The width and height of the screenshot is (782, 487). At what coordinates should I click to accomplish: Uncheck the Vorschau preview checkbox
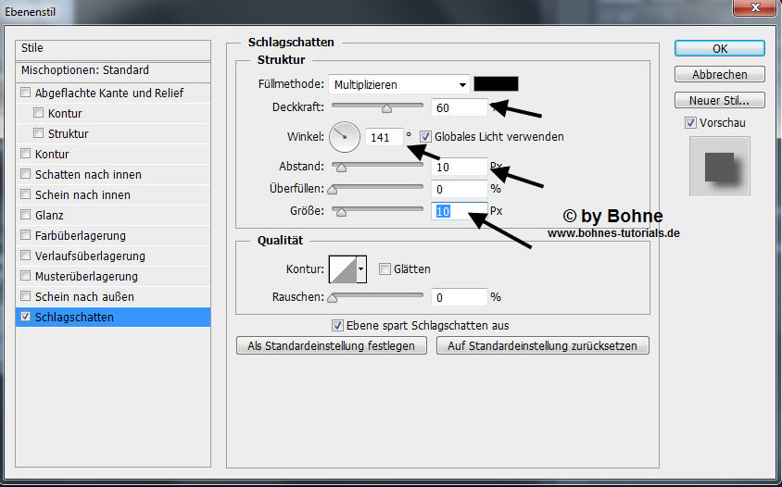(689, 122)
